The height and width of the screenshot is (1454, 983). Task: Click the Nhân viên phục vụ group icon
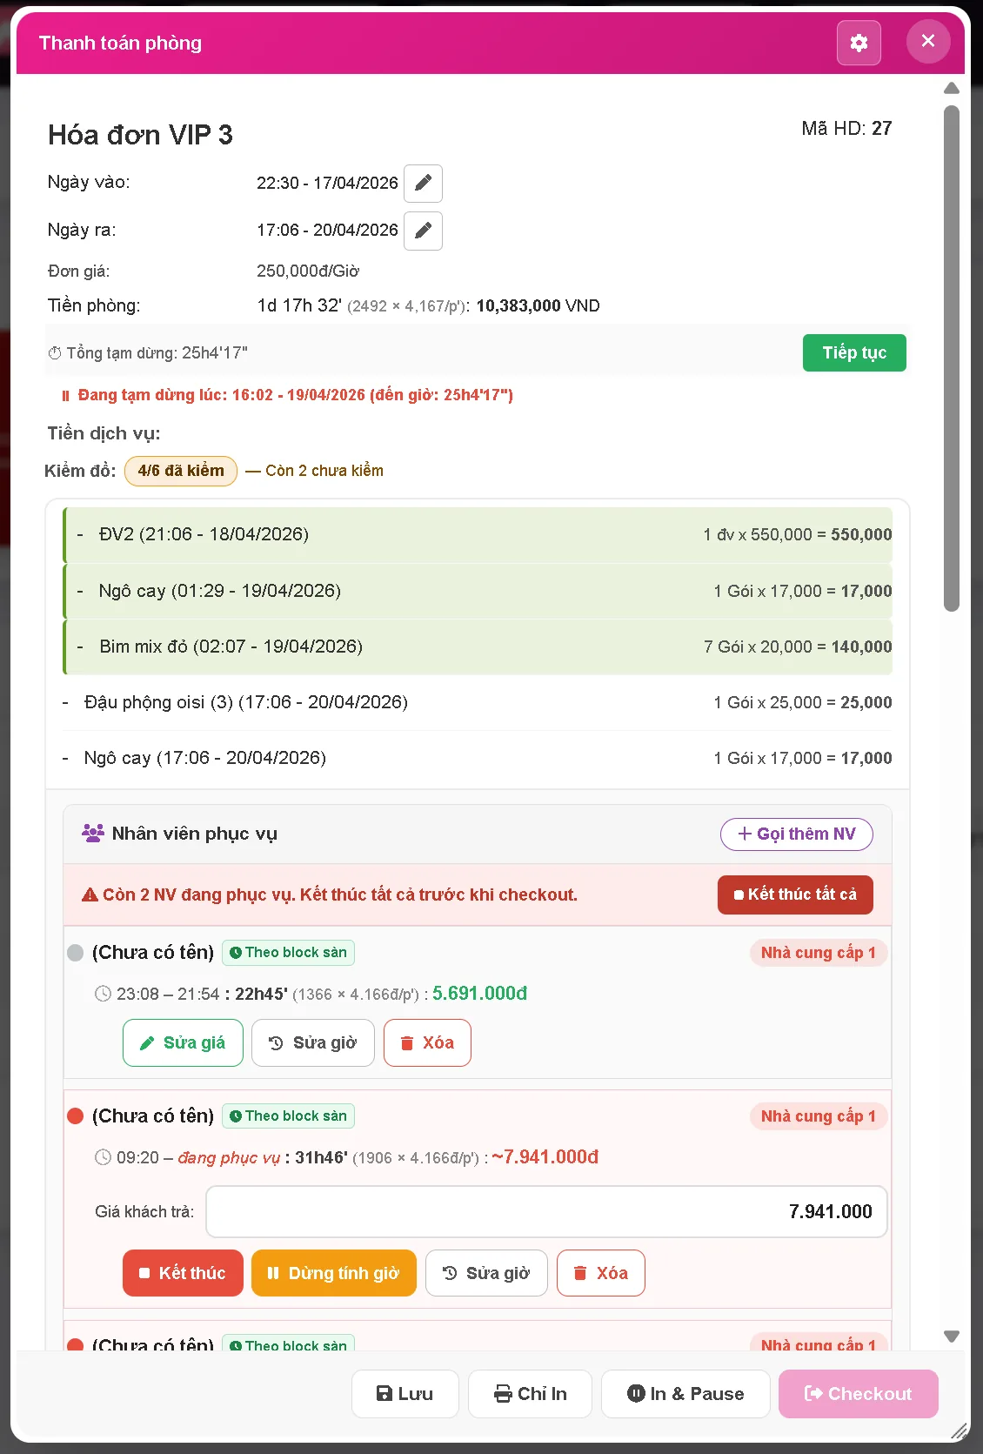pos(93,834)
